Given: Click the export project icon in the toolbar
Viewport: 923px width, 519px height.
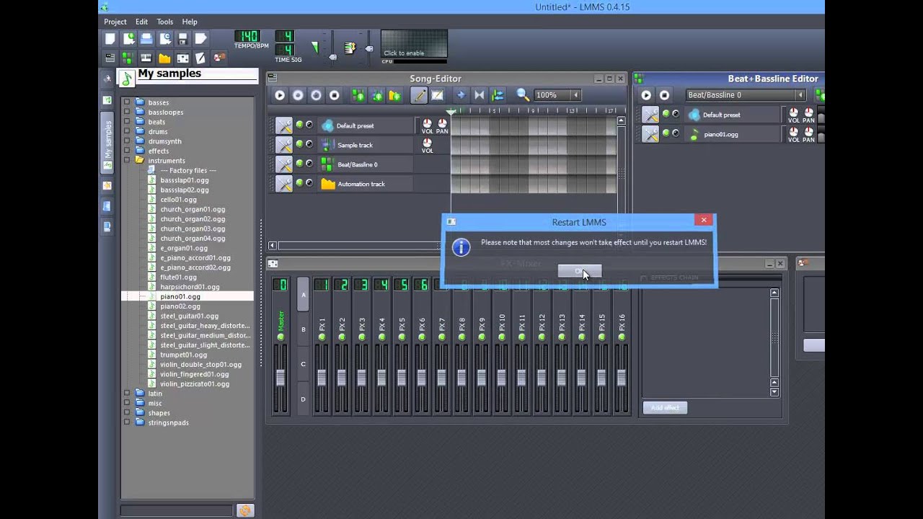Looking at the screenshot, I should 200,39.
